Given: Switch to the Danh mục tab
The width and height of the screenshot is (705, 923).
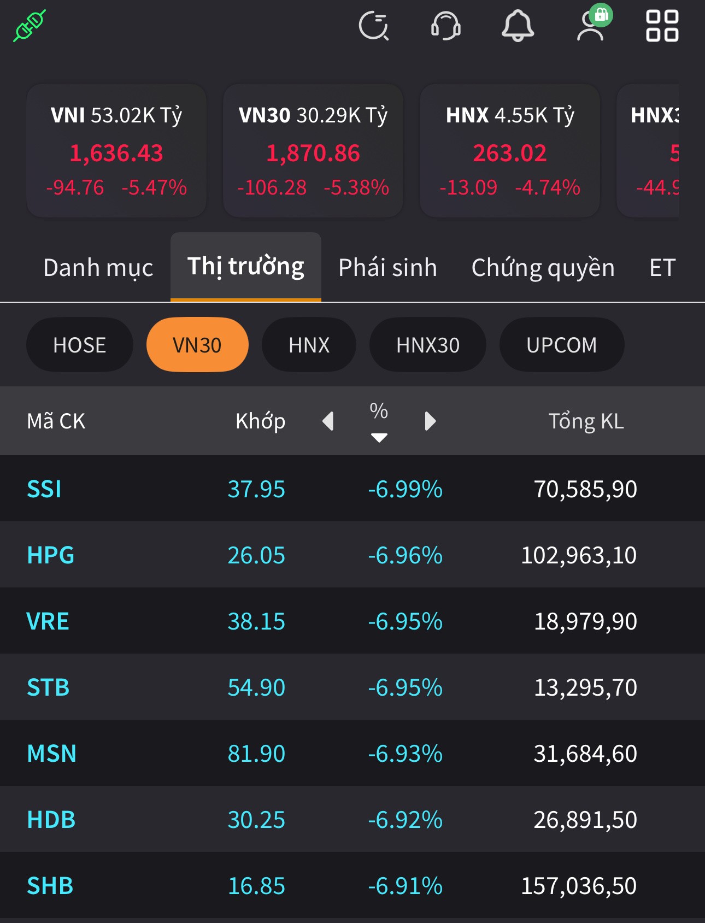Looking at the screenshot, I should 98,268.
